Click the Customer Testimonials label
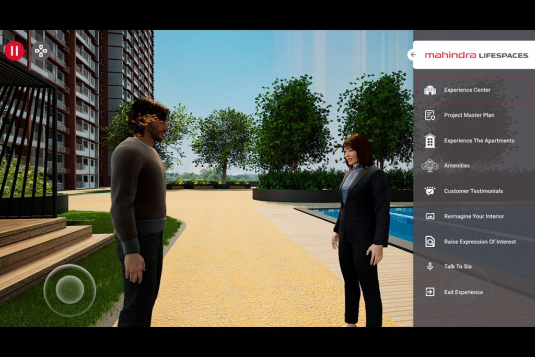Screen dimensions: 535x357 [473, 191]
